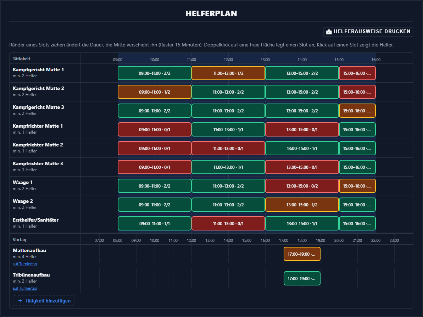Open Kampfrichter Matte 3 slot 15:00–16:00
Screen dimensions: 423x317
(x=357, y=167)
